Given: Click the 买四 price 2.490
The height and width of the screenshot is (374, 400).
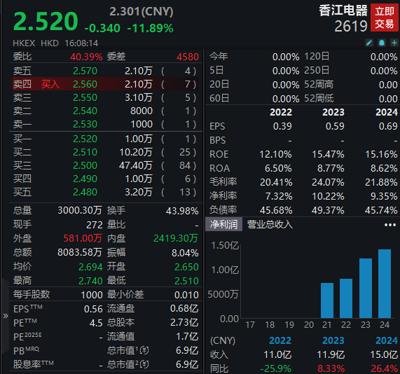Looking at the screenshot, I should [85, 179].
